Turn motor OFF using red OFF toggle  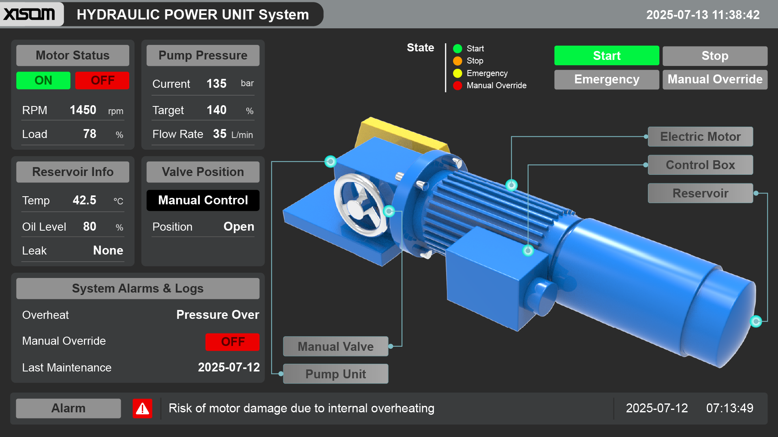click(102, 80)
